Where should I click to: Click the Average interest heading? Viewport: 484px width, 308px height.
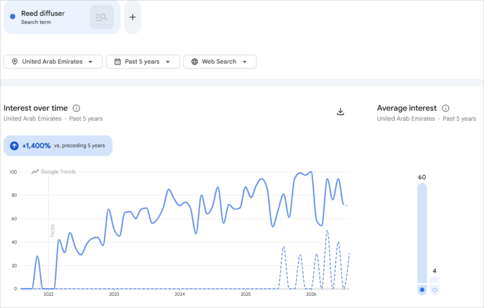pos(406,108)
